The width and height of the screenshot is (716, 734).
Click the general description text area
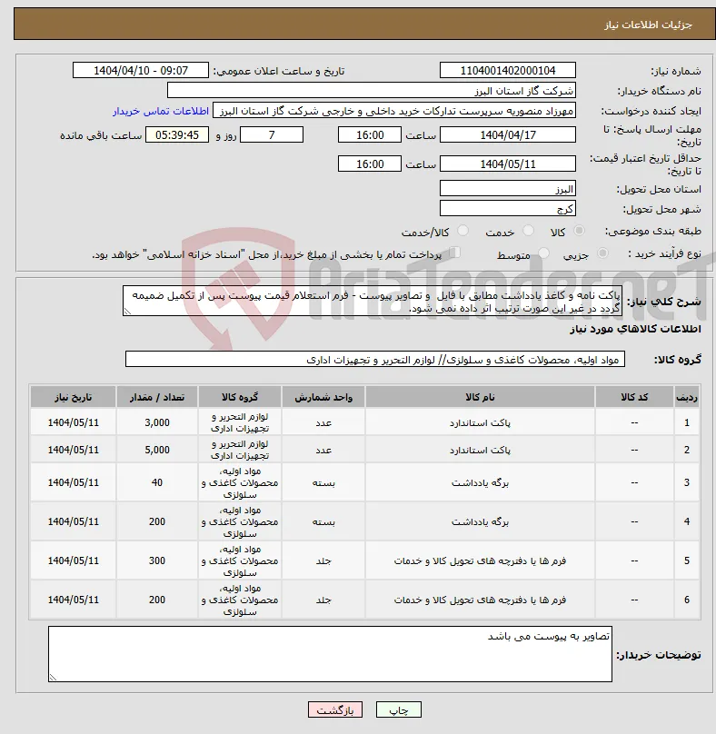coord(373,301)
